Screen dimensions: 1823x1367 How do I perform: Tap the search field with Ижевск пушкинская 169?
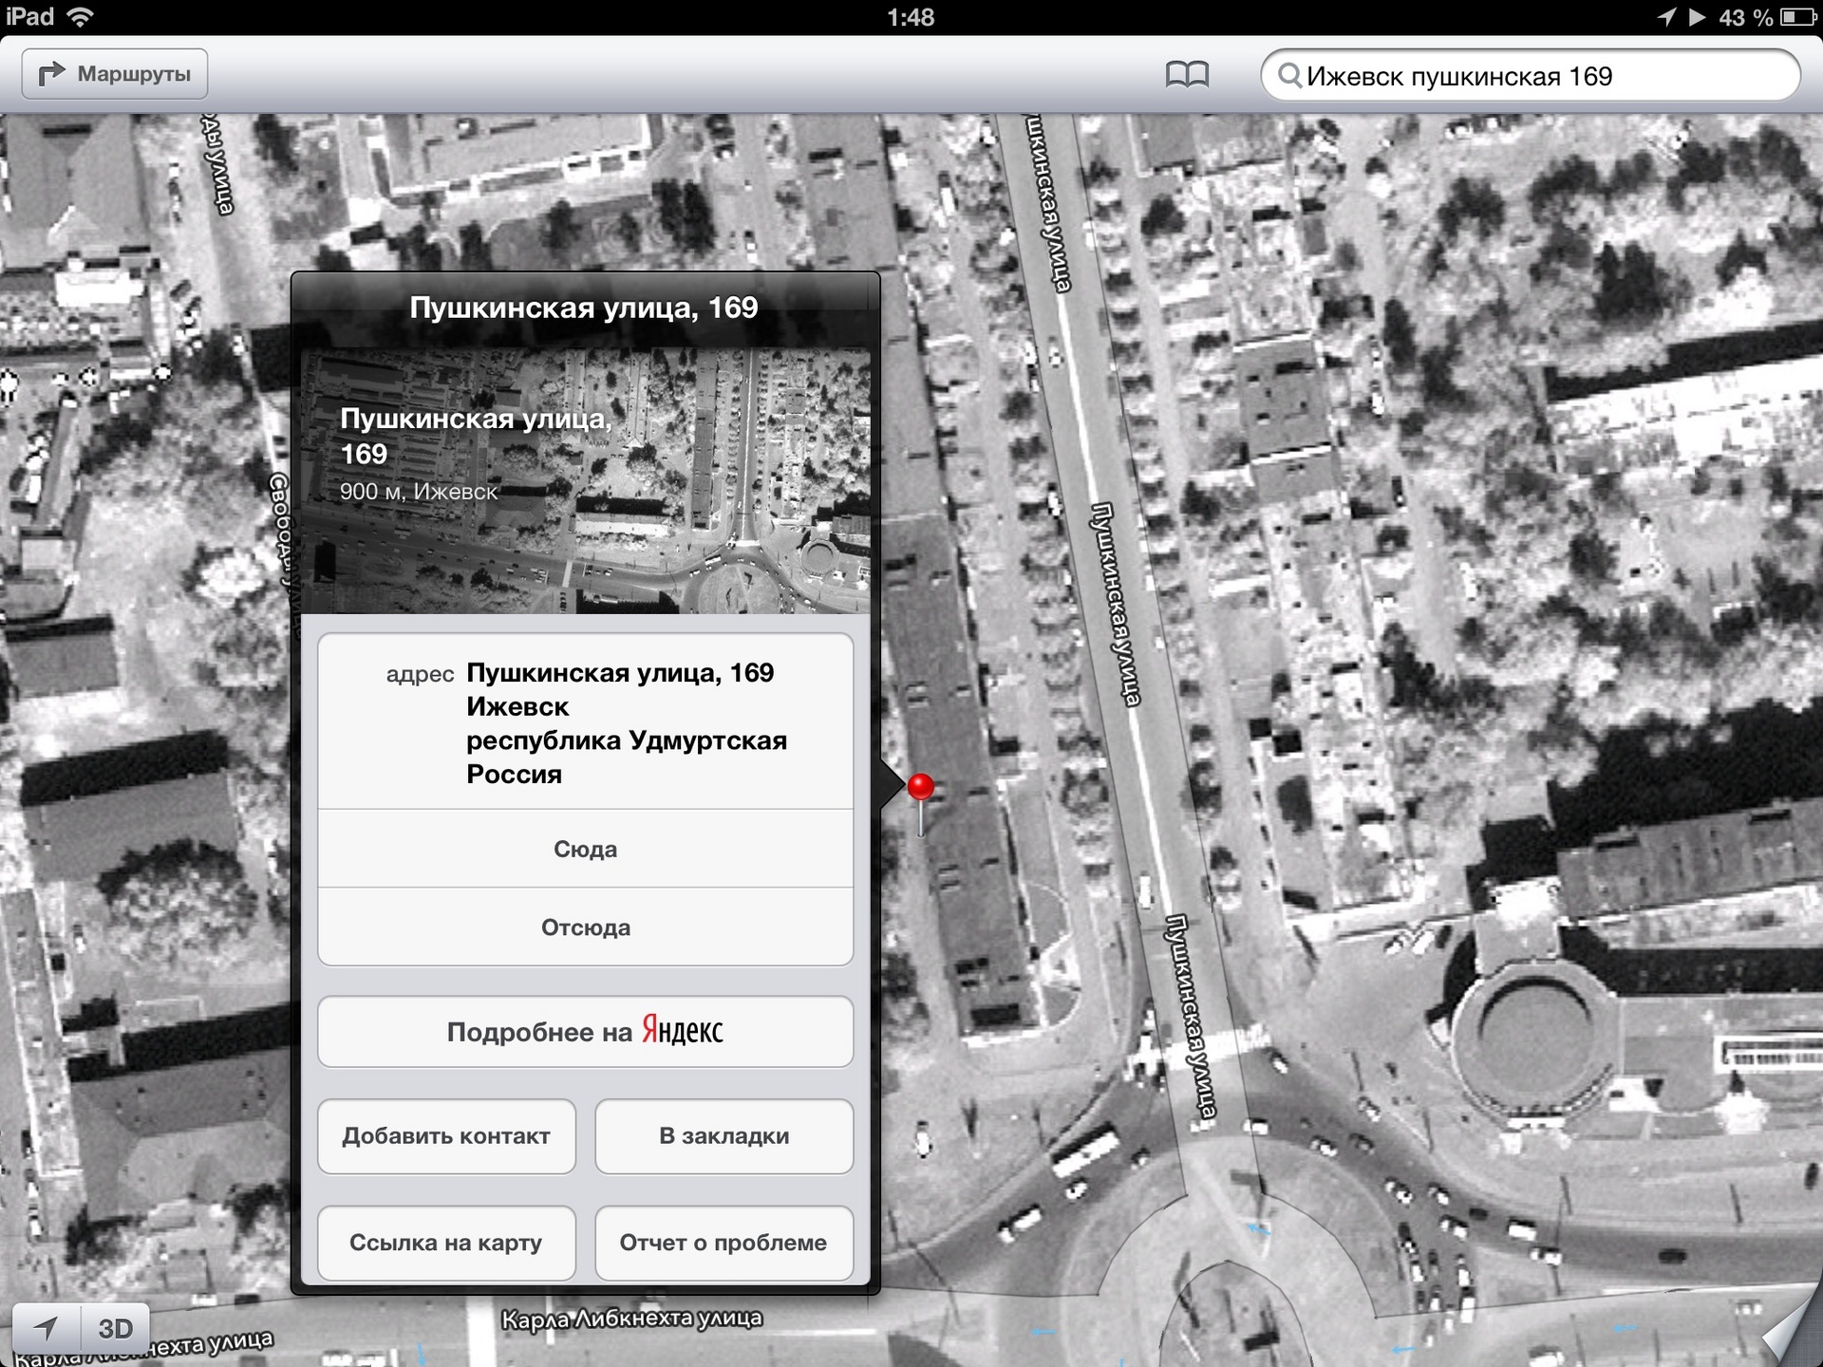1530,75
